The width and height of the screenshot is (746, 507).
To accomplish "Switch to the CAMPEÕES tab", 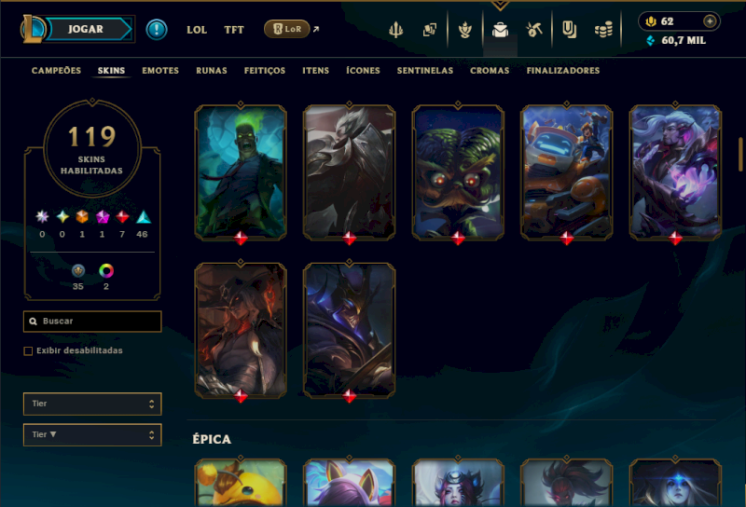I will coord(56,71).
